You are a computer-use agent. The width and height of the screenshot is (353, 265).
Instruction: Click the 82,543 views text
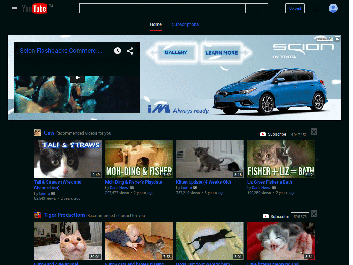click(45, 198)
